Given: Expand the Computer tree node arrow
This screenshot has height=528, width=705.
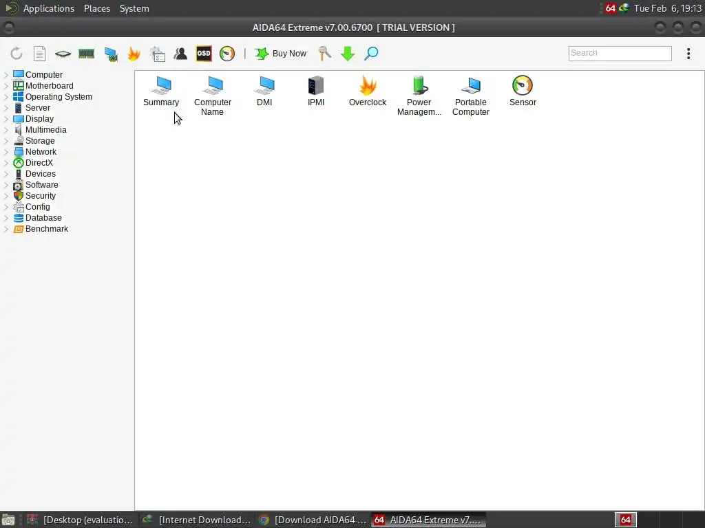Looking at the screenshot, I should point(6,74).
